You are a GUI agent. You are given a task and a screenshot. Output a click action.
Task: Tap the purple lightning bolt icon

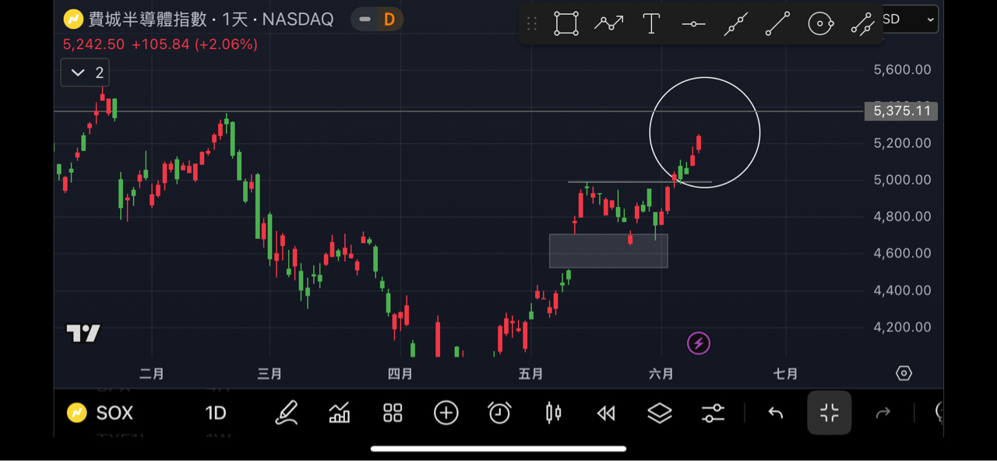(699, 343)
